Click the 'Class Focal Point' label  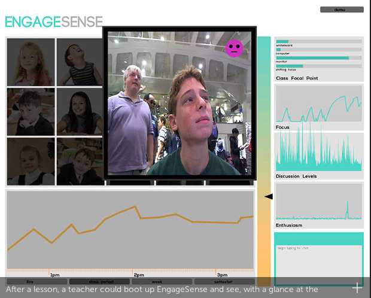coord(297,78)
